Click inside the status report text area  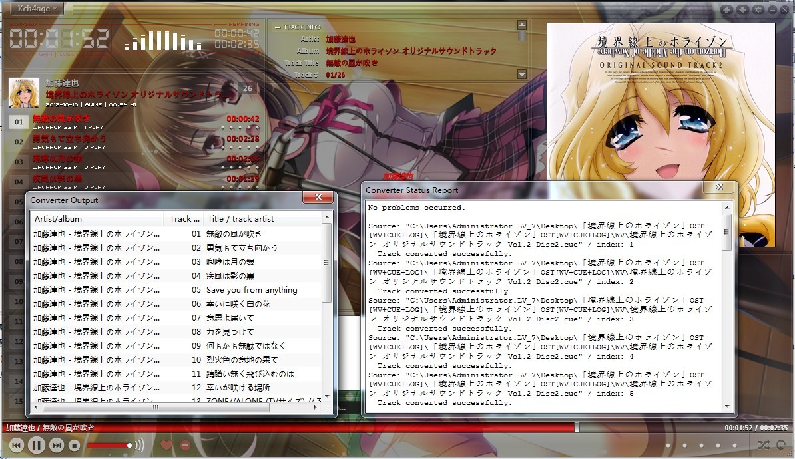[x=543, y=307]
